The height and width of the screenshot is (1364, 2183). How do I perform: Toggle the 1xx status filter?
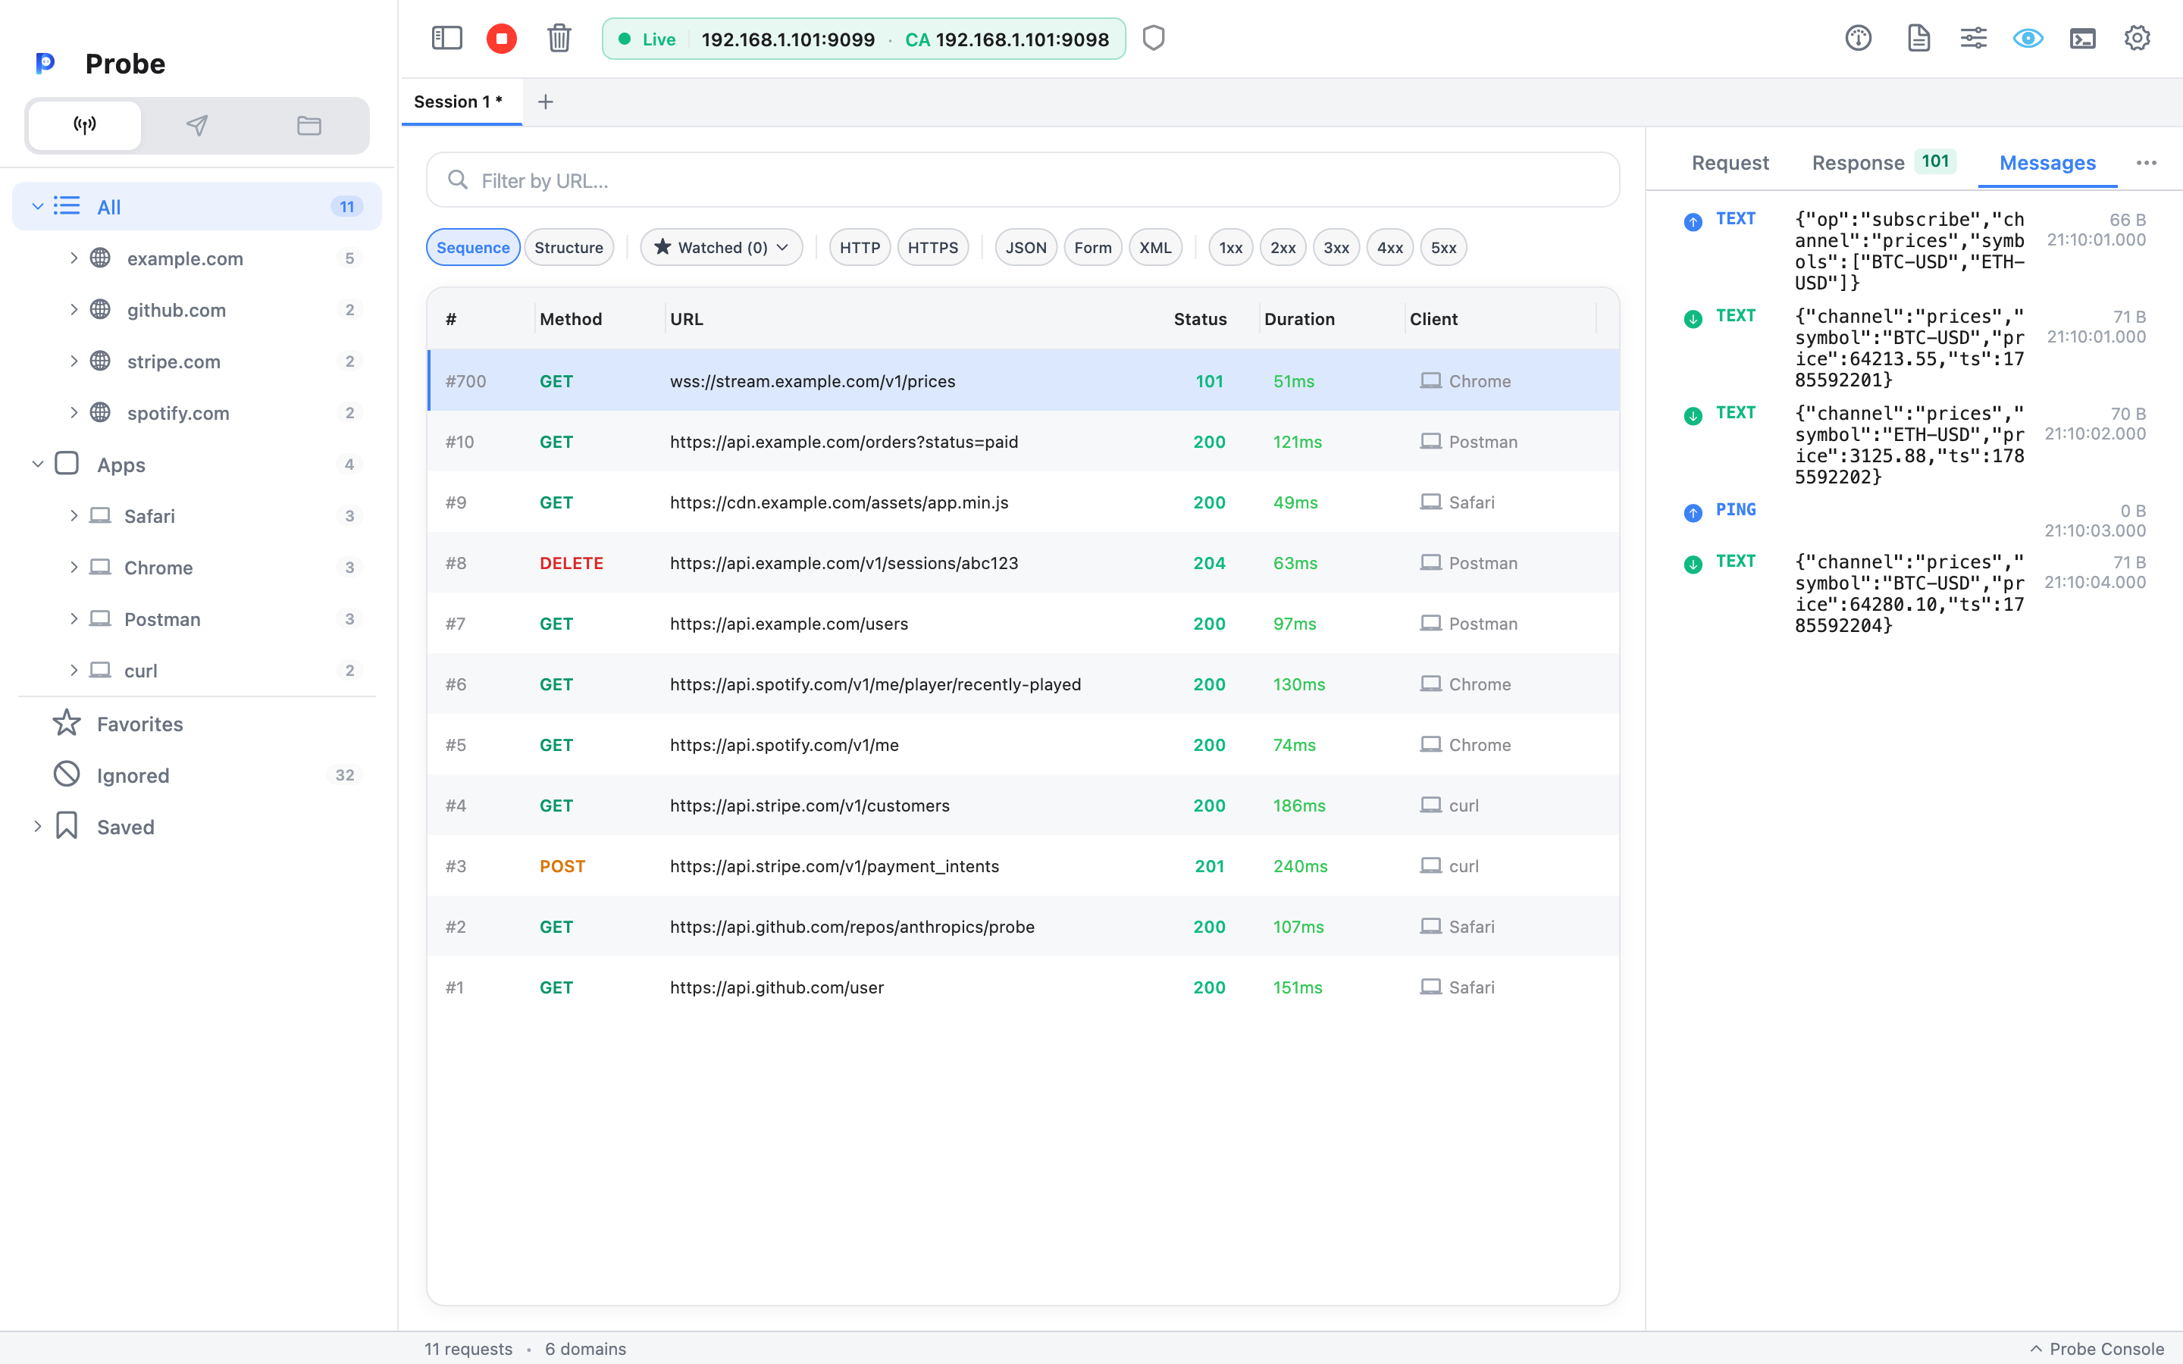[x=1230, y=247]
